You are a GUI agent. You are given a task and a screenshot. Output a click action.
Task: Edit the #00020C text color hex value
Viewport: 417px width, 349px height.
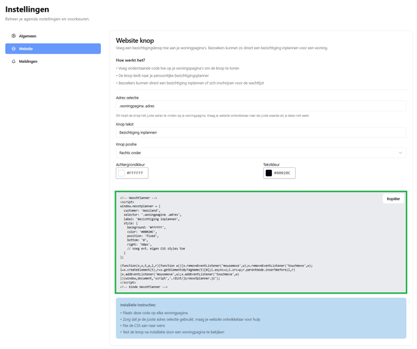click(283, 173)
